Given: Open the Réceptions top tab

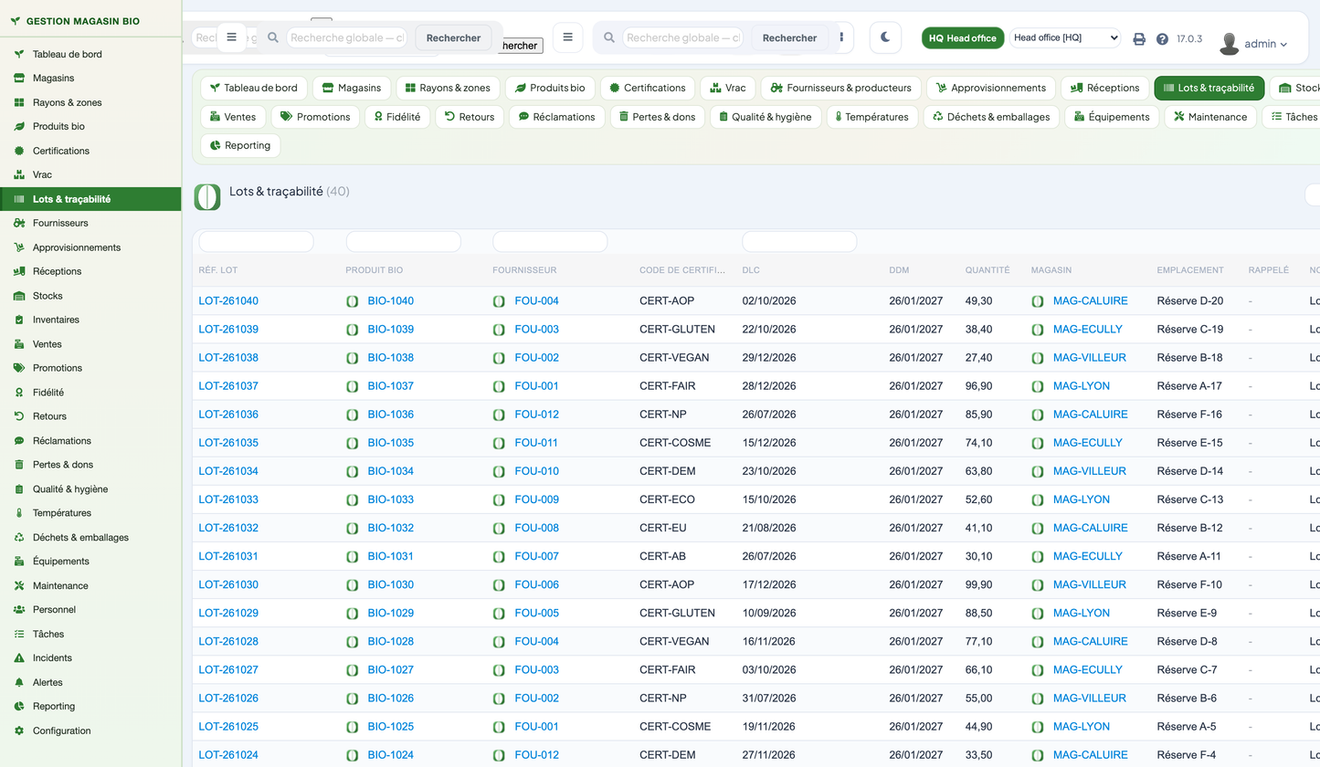Looking at the screenshot, I should (1104, 89).
